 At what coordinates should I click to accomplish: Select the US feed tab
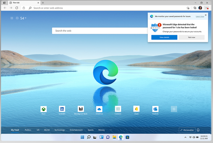pos(38,130)
